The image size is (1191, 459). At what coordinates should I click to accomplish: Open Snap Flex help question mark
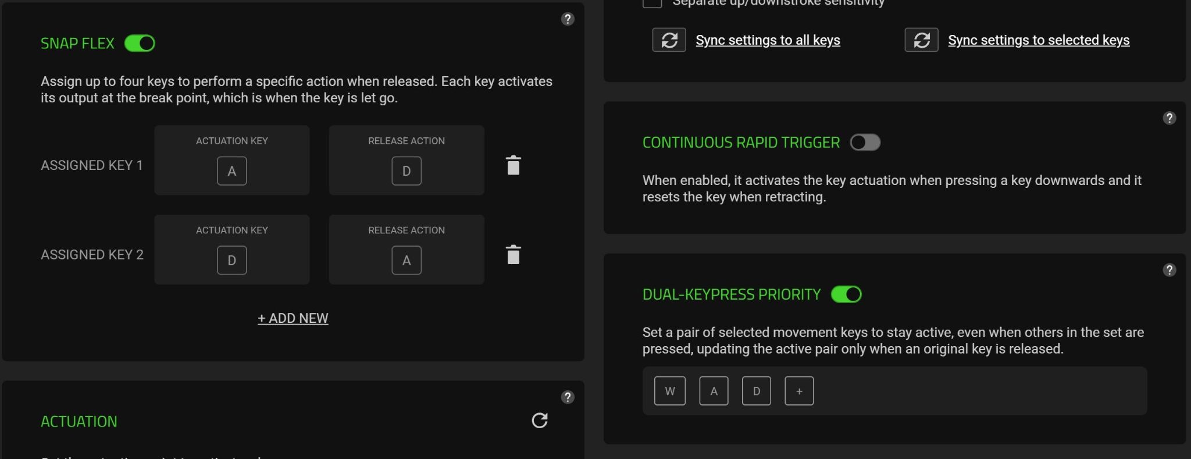point(568,19)
